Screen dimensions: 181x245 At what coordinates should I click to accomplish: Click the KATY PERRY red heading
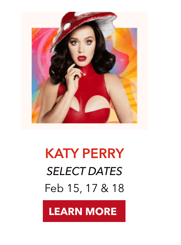click(x=85, y=154)
